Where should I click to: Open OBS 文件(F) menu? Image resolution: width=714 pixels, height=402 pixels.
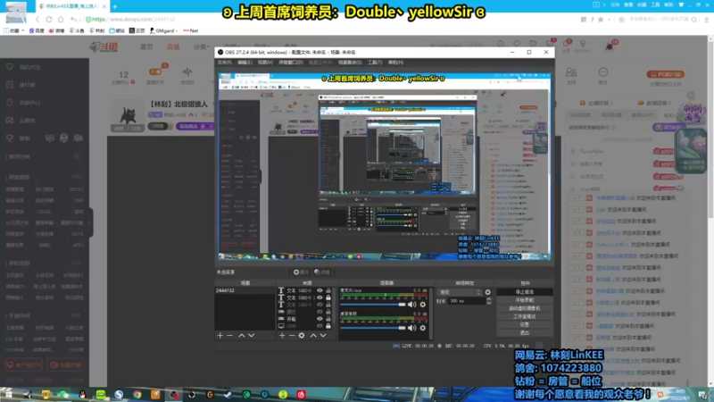225,63
